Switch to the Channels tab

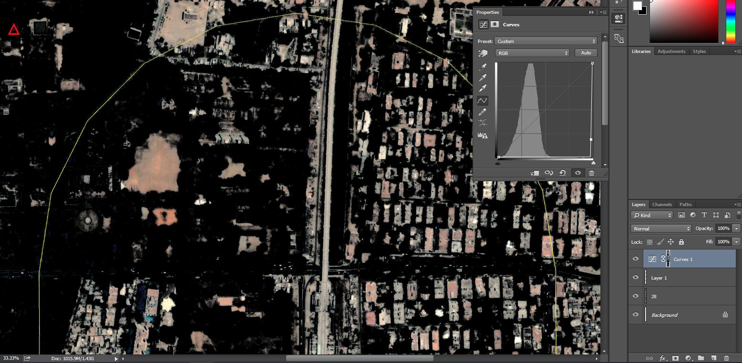point(662,204)
